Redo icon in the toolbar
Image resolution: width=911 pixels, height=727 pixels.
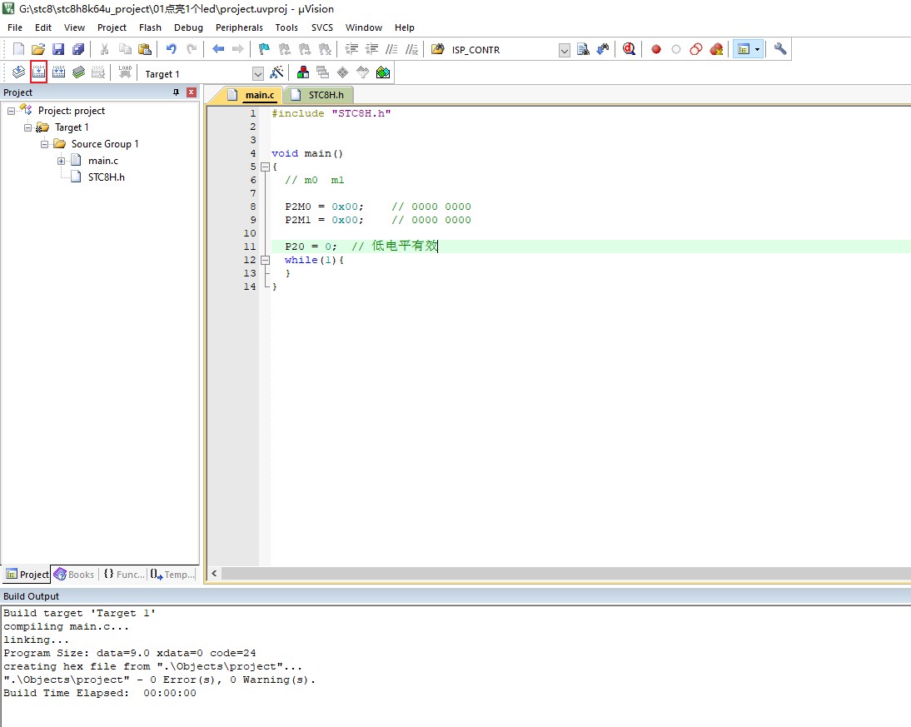tap(192, 49)
